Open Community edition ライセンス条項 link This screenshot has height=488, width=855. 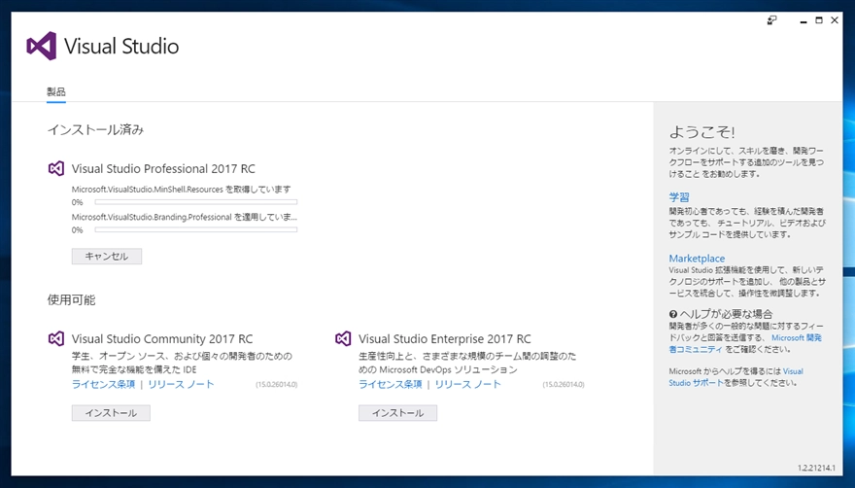point(103,384)
